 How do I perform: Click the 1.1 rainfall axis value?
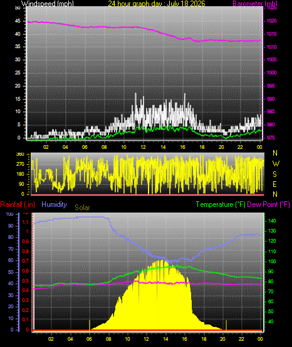(26, 222)
